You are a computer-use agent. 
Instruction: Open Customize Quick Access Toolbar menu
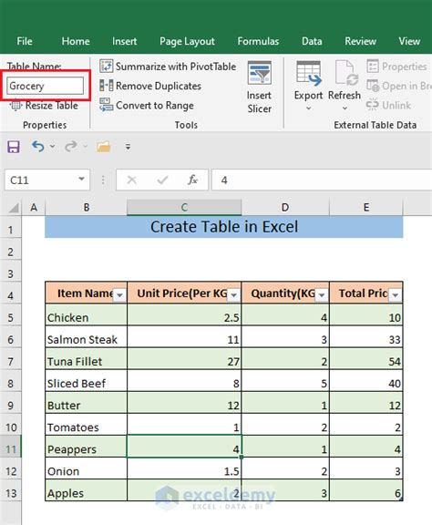128,147
